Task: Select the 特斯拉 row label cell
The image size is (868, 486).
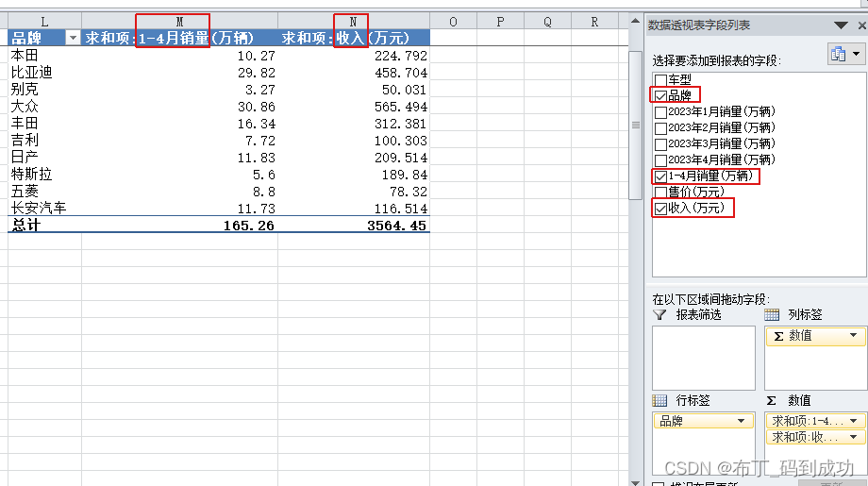Action: [x=44, y=175]
